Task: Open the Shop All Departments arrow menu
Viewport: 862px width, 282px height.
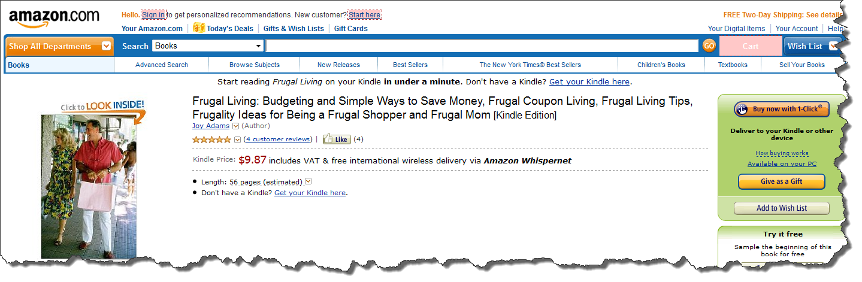Action: pyautogui.click(x=106, y=46)
